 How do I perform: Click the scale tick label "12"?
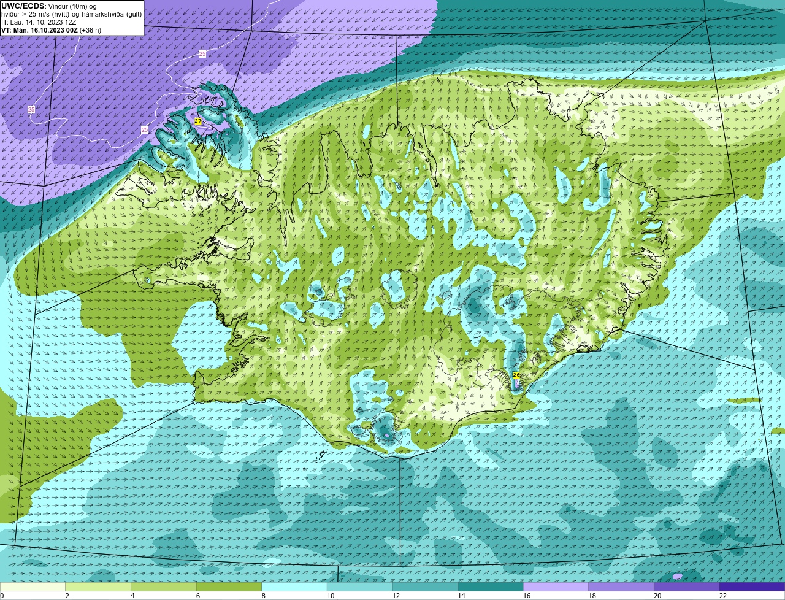coord(396,596)
